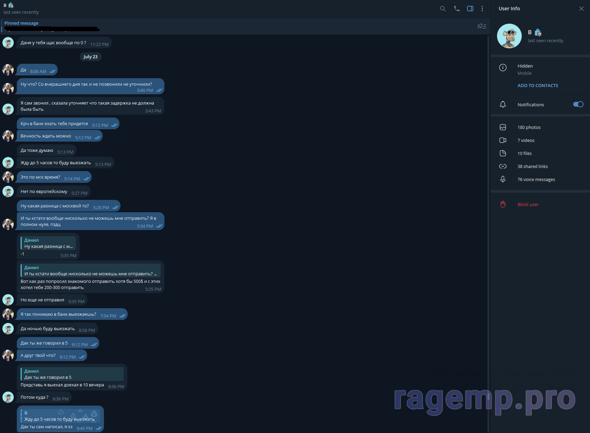
Task: Open the large profile avatar in User Info
Action: tap(509, 36)
